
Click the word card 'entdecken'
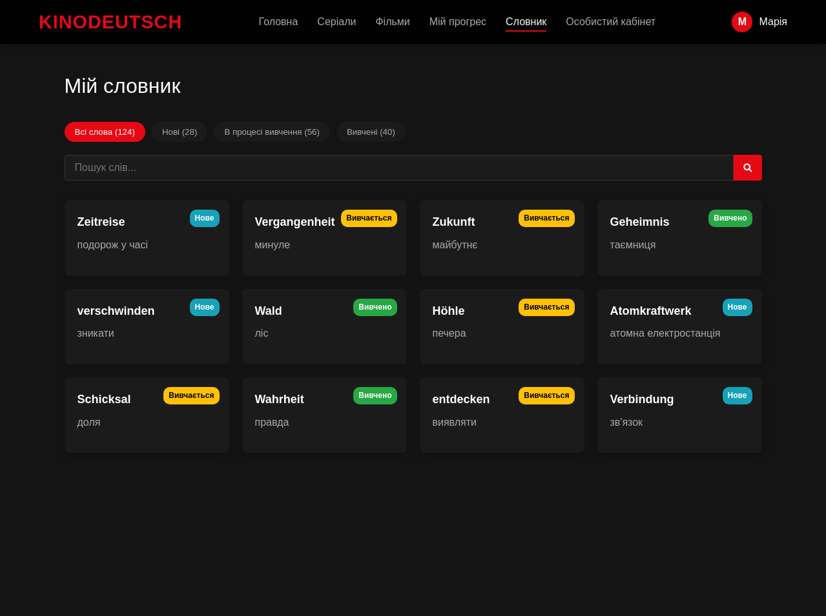point(502,415)
